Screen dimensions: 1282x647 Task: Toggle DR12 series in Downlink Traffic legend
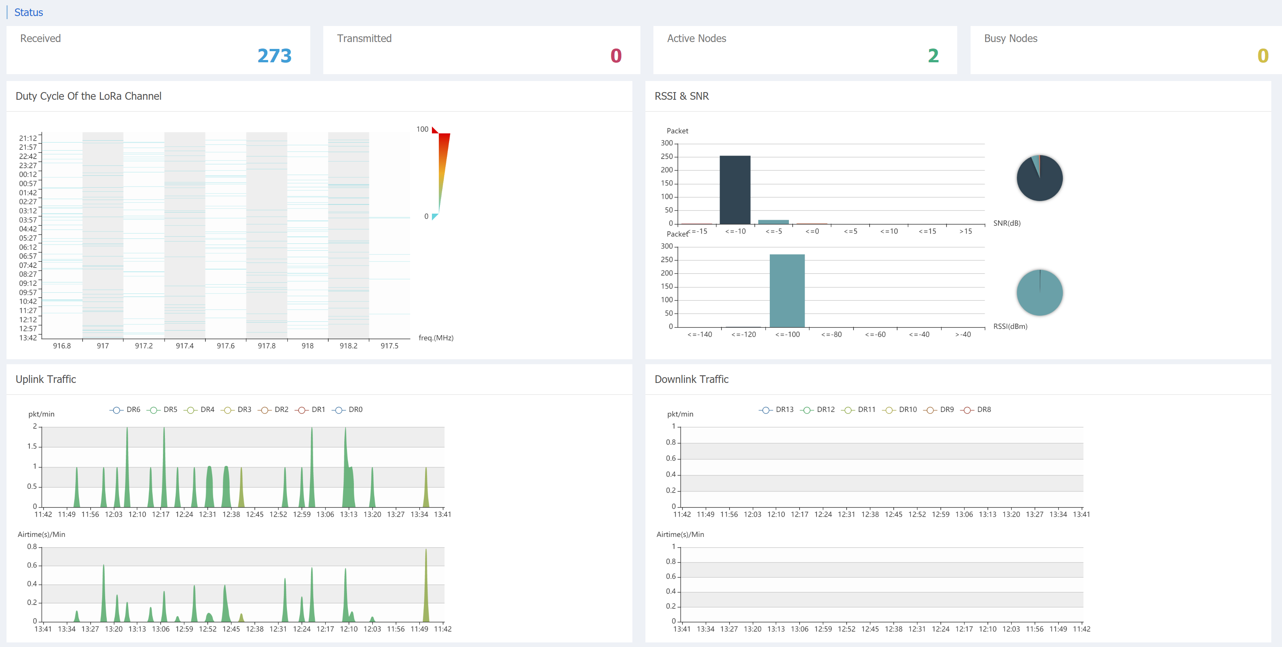click(817, 410)
